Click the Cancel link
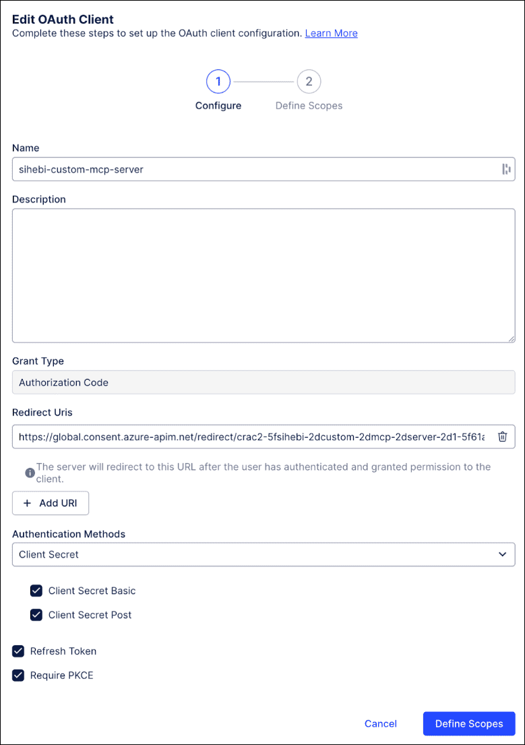 [380, 723]
